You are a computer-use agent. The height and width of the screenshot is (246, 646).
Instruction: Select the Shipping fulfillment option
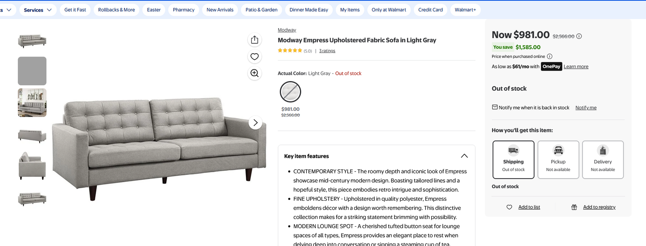[513, 159]
